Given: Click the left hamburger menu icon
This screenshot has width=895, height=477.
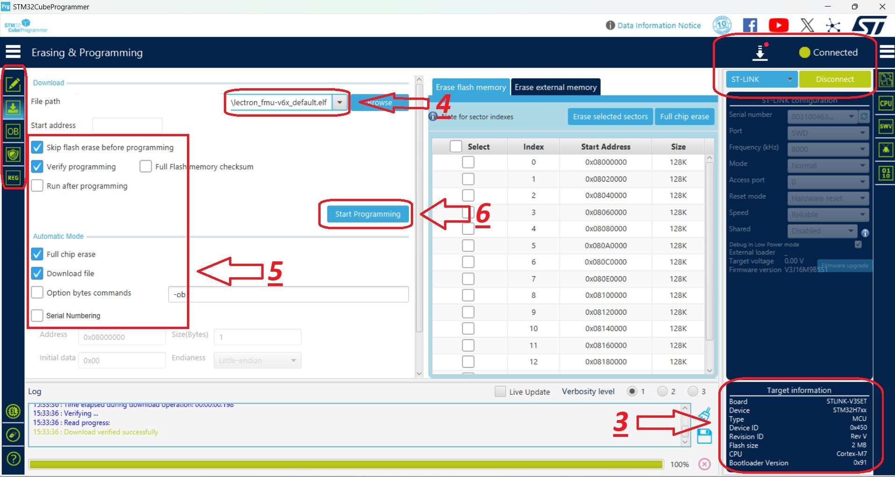Looking at the screenshot, I should point(13,52).
